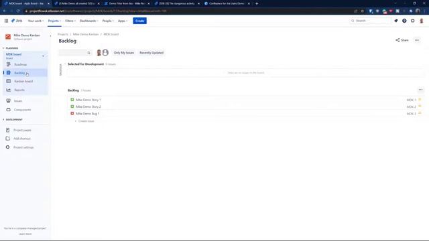Viewport: 429px width, 241px height.
Task: Focus the top Search field
Action: click(371, 21)
